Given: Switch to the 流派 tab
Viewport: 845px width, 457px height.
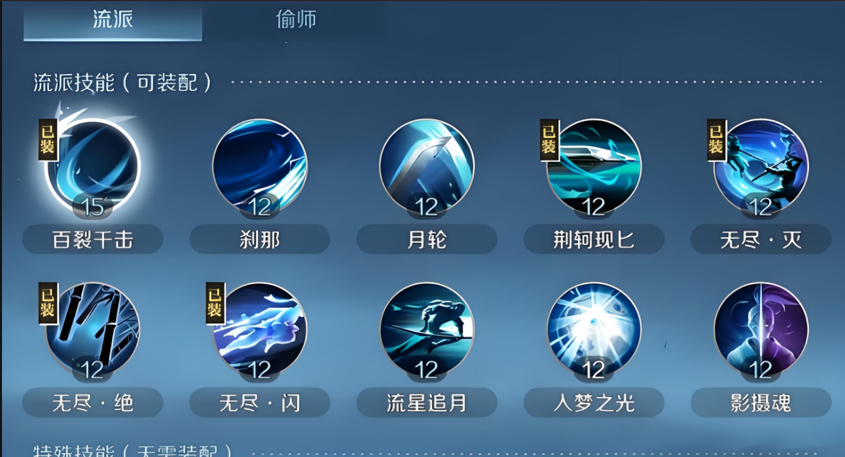Looking at the screenshot, I should click(113, 20).
